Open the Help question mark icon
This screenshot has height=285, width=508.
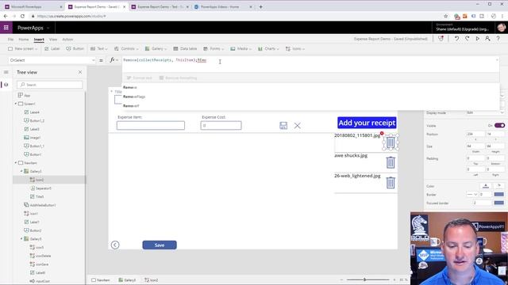pyautogui.click(x=498, y=39)
